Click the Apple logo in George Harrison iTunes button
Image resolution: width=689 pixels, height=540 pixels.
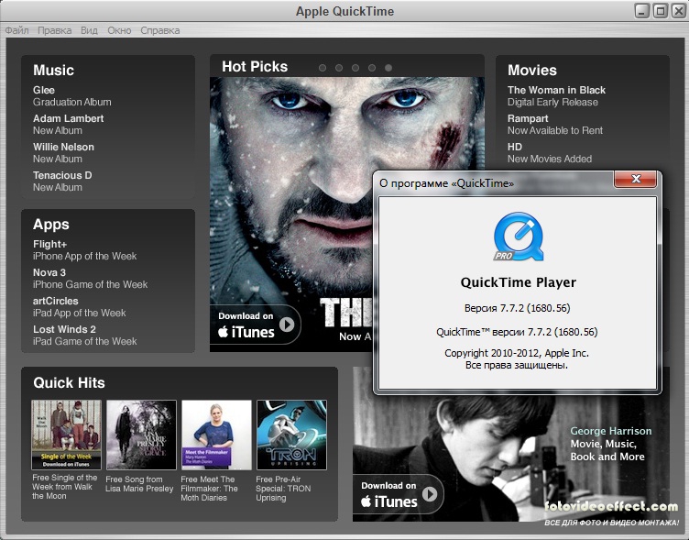(366, 501)
